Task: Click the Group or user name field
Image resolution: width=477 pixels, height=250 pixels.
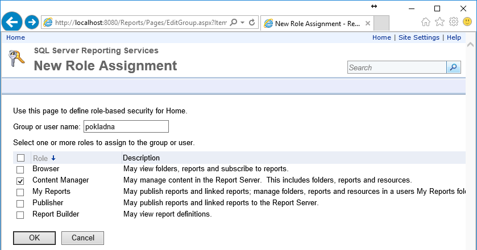Action: pyautogui.click(x=126, y=126)
